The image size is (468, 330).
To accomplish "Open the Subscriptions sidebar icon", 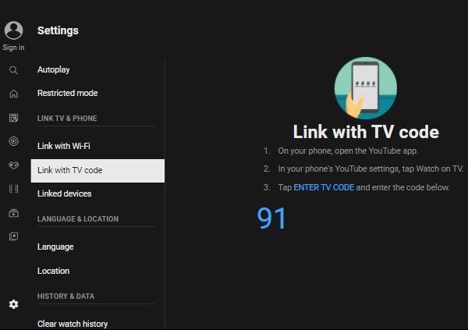I will 13,118.
